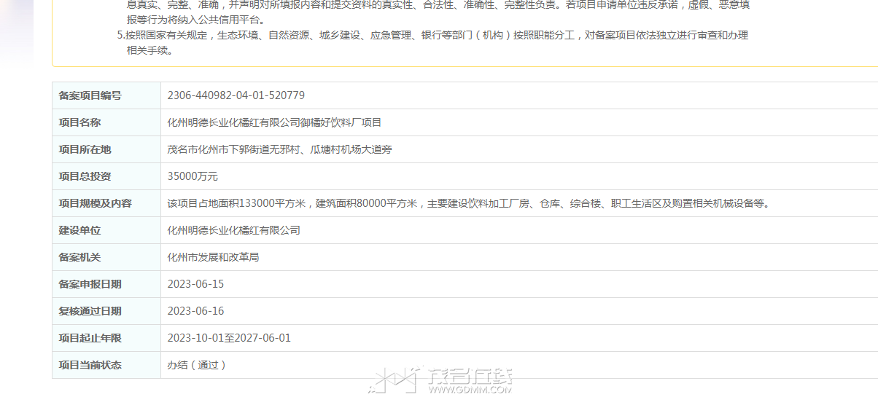Click the 项目规模及内容 label cell
This screenshot has height=397, width=878.
click(x=106, y=203)
